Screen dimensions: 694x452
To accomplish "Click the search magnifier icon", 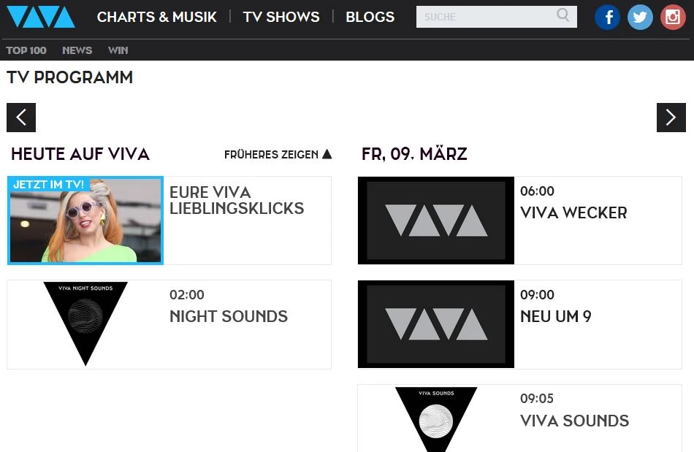I will pos(563,16).
